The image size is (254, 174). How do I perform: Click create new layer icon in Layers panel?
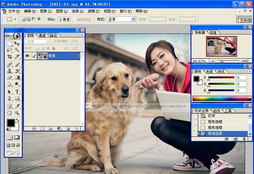tap(68, 129)
